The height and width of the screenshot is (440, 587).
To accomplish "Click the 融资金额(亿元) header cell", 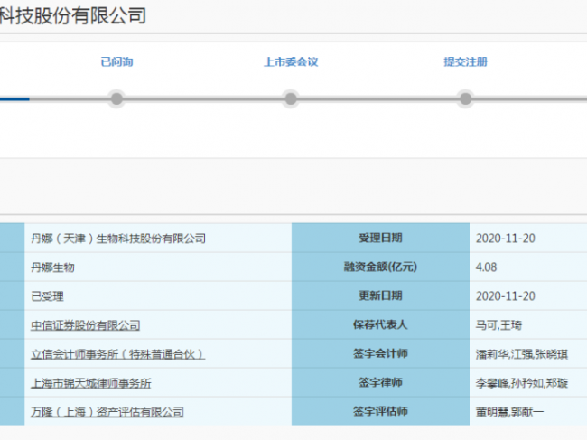I will coord(380,267).
